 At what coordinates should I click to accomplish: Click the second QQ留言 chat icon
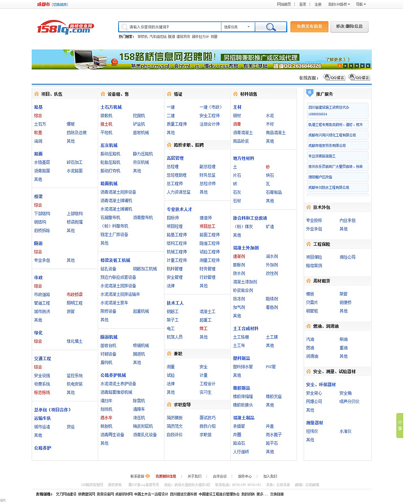(x=359, y=78)
